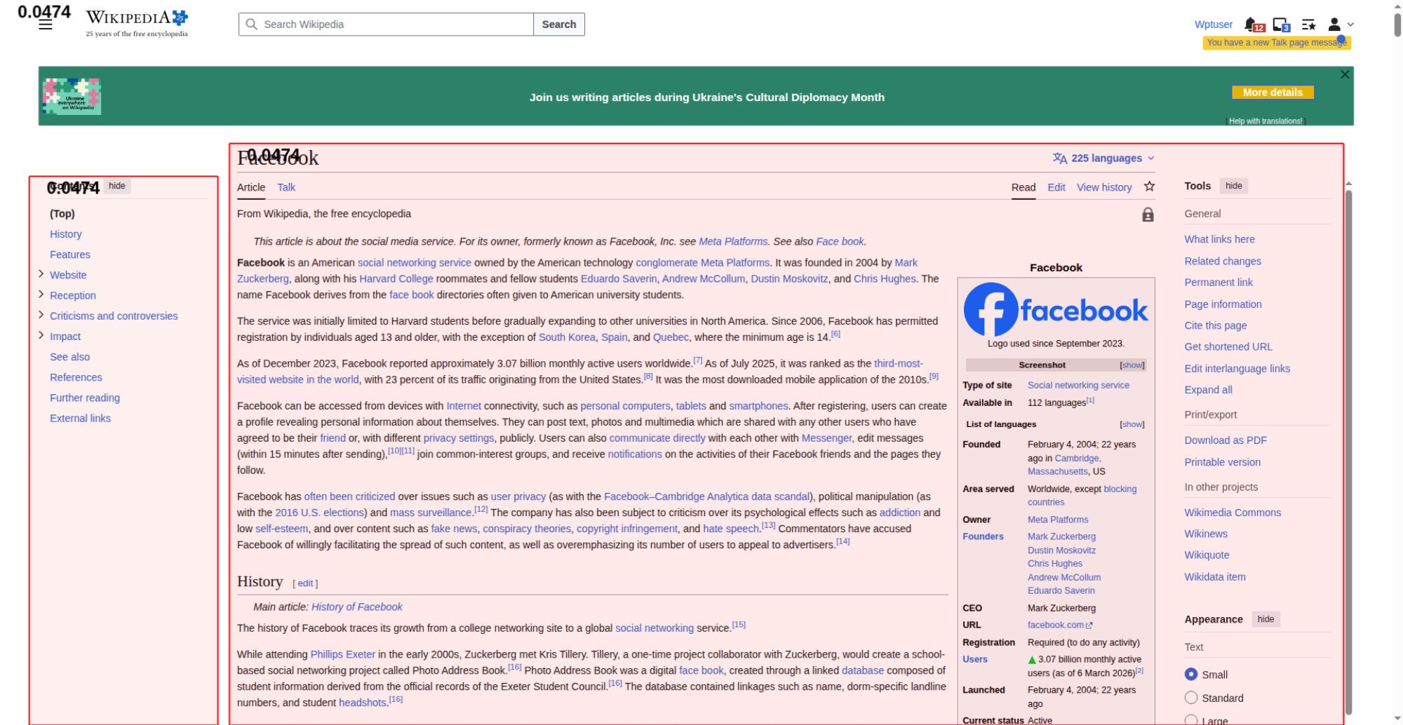Viewport: 1403px width, 725px height.
Task: Expand Website section in contents
Action: 41,274
